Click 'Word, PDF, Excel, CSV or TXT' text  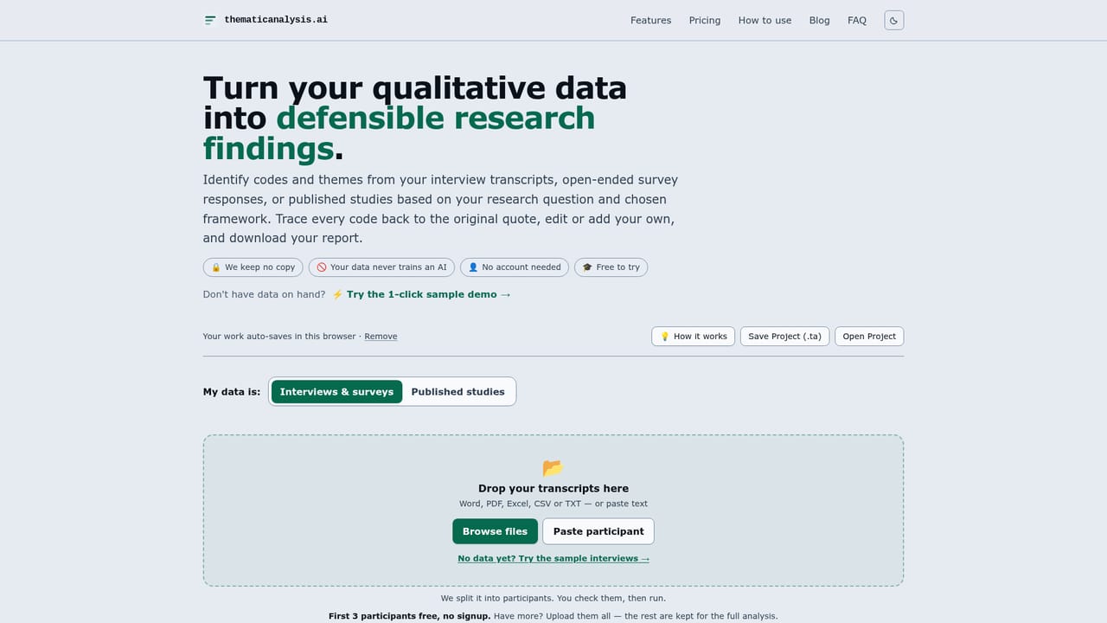(x=520, y=504)
